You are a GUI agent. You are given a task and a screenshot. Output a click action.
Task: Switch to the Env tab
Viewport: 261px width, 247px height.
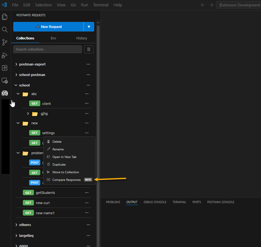pos(53,38)
